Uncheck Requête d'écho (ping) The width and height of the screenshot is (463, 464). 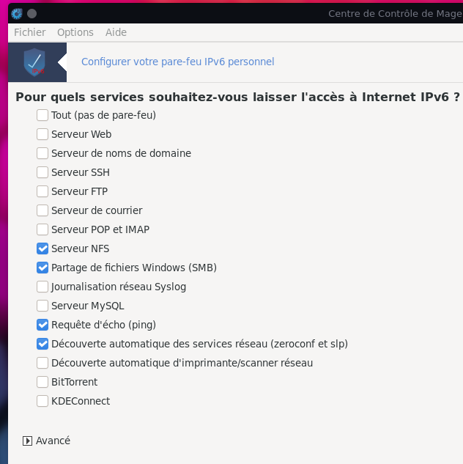(42, 325)
